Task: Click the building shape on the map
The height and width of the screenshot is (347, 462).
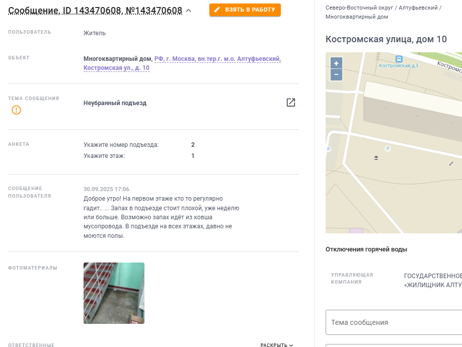Action: [x=413, y=110]
